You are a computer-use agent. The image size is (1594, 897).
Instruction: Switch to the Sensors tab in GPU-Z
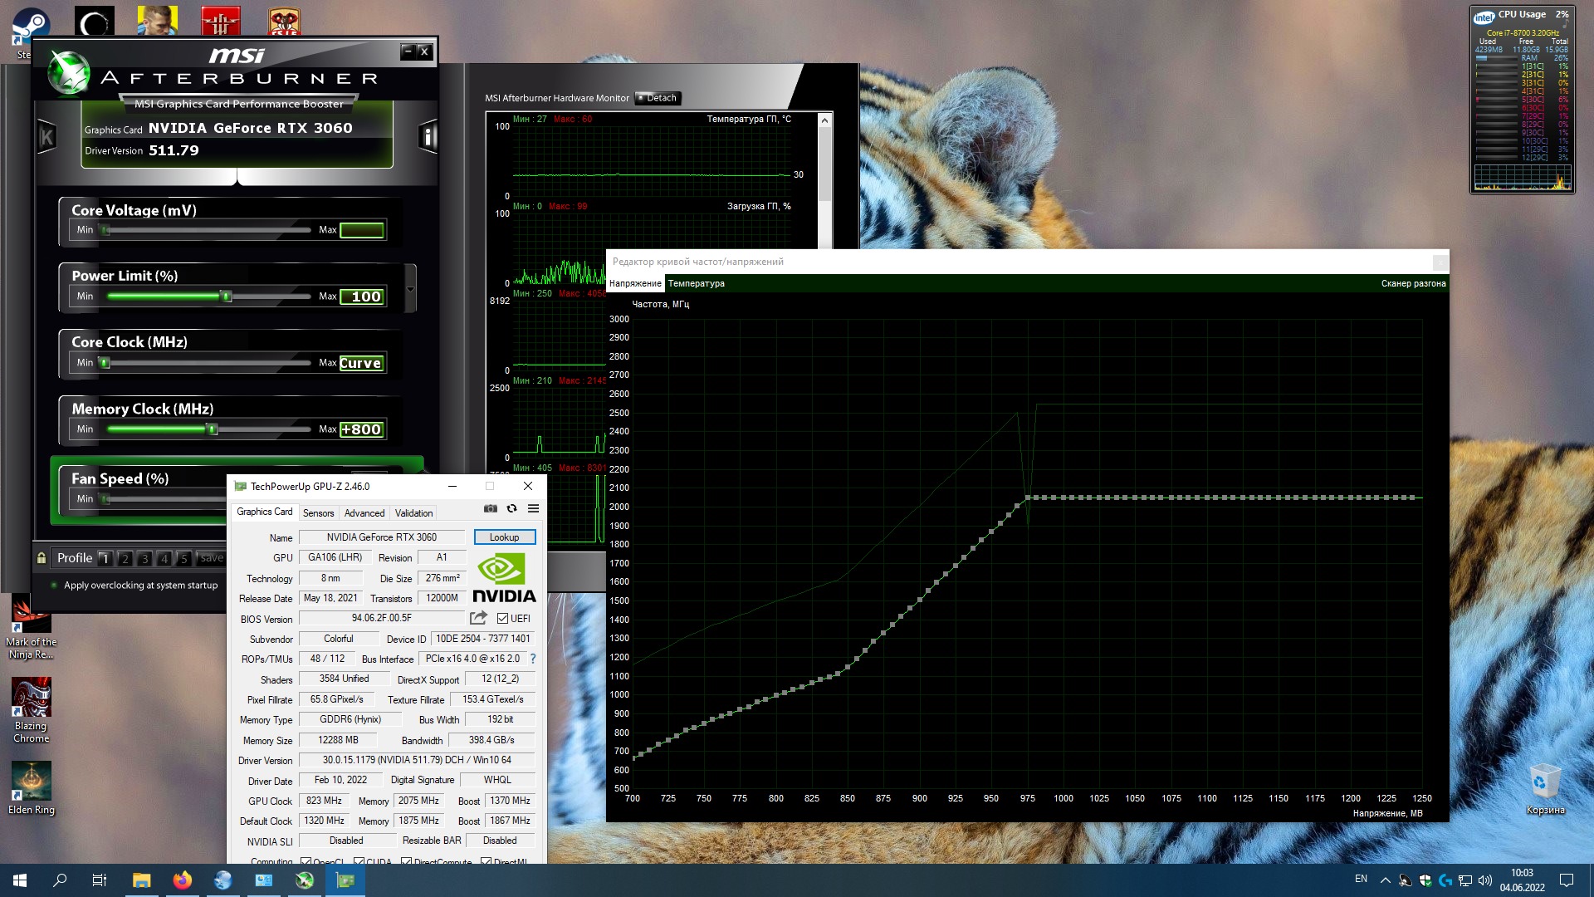pyautogui.click(x=318, y=513)
